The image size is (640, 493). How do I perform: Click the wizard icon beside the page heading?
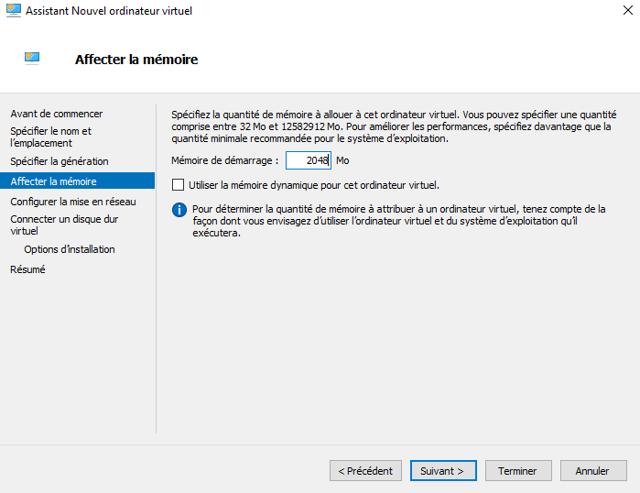33,57
